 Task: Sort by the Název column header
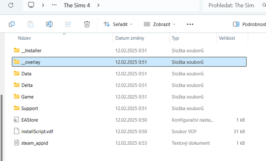click(x=24, y=38)
